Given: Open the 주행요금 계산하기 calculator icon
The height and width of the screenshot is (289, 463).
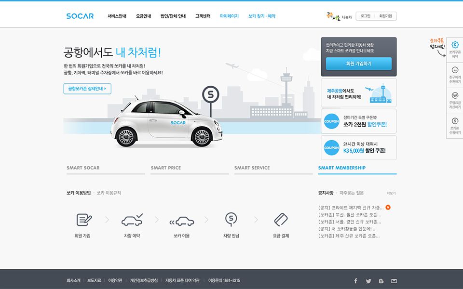Looking at the screenshot, I should click(x=455, y=95).
